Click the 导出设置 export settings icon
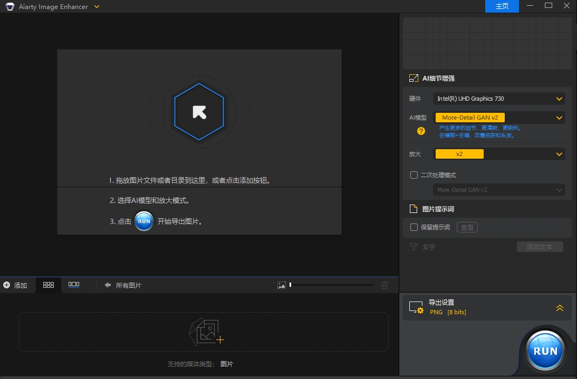The width and height of the screenshot is (577, 379). (416, 307)
